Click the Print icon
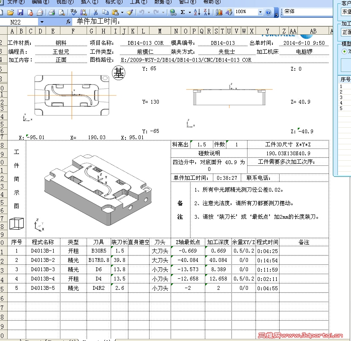The image size is (351, 341). [x=52, y=12]
